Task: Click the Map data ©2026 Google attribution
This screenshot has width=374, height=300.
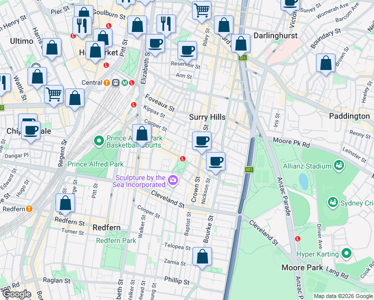Action: [x=343, y=296]
